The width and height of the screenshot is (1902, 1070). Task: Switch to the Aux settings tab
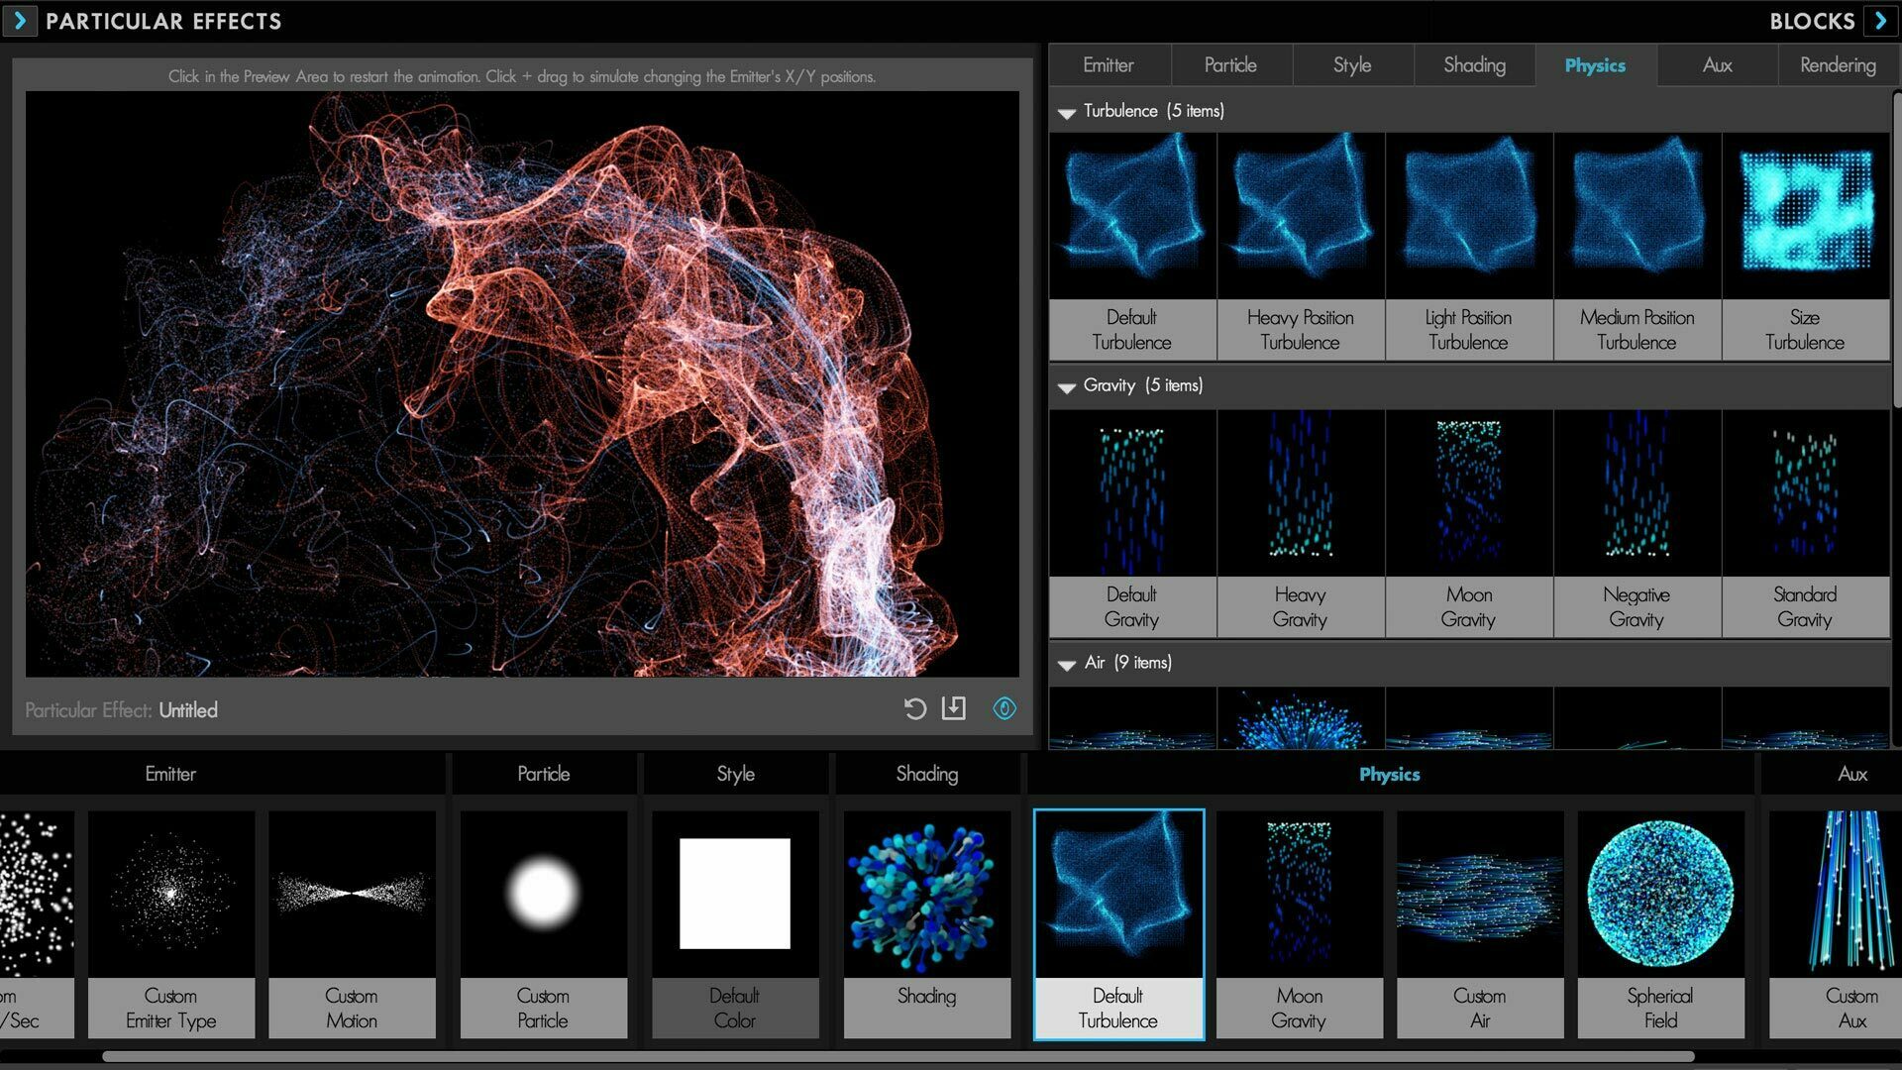pyautogui.click(x=1717, y=65)
